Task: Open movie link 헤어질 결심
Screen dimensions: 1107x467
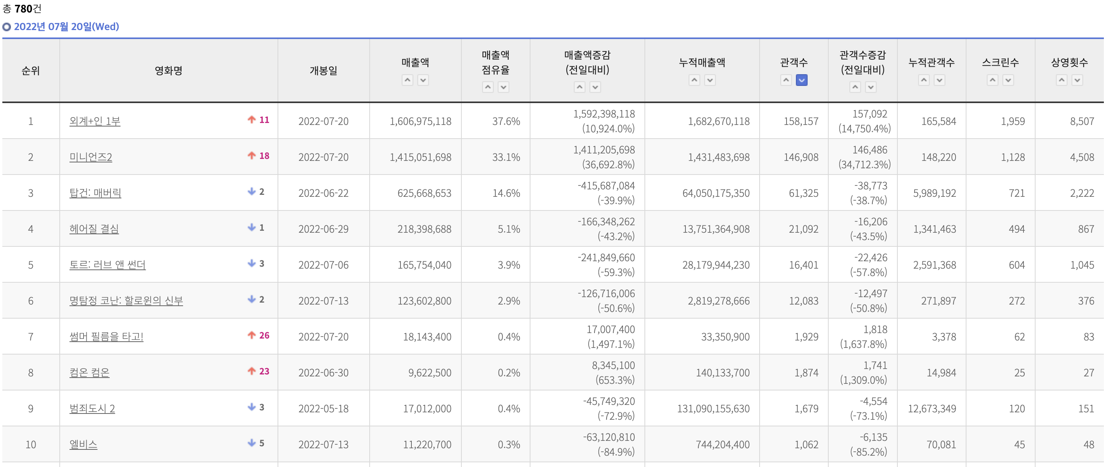Action: point(94,229)
